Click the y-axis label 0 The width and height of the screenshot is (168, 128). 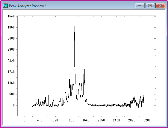tap(14, 105)
